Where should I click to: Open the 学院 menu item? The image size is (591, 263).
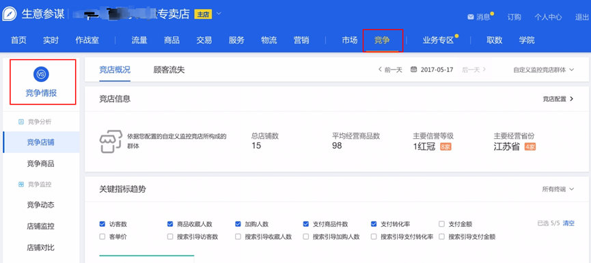pyautogui.click(x=527, y=40)
